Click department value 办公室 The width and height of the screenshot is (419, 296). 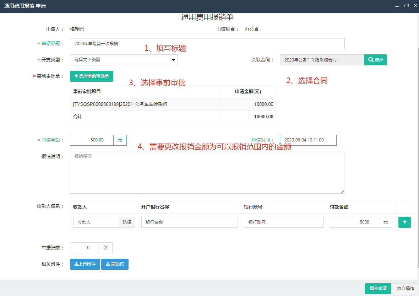tap(252, 29)
